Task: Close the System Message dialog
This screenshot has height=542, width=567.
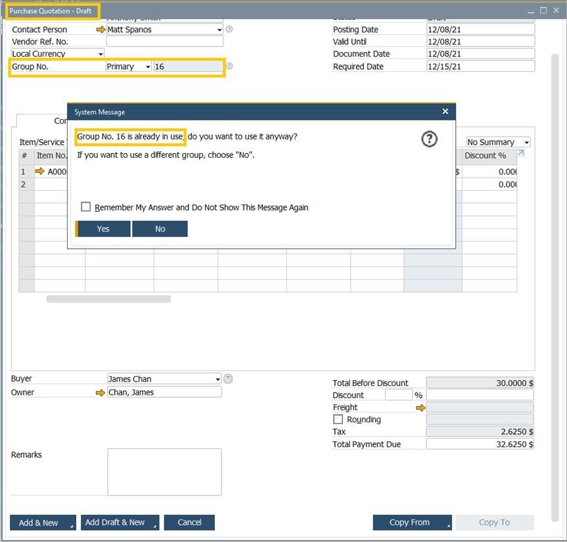Action: (445, 112)
